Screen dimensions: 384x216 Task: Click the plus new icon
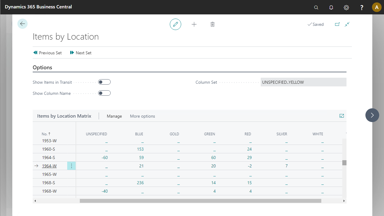[194, 24]
